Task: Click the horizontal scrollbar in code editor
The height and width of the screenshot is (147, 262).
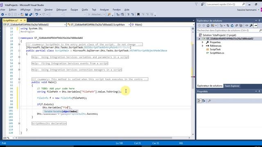Action: tap(95, 138)
